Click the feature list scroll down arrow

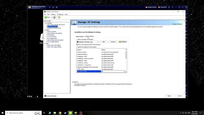click(126, 72)
